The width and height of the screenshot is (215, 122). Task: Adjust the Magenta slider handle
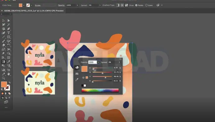pyautogui.click(x=103, y=73)
